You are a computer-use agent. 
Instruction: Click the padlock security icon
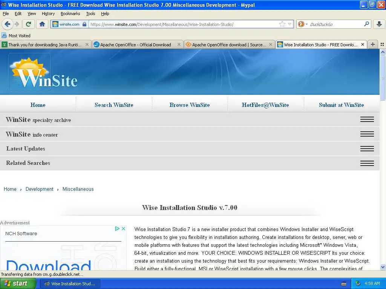(x=84, y=24)
